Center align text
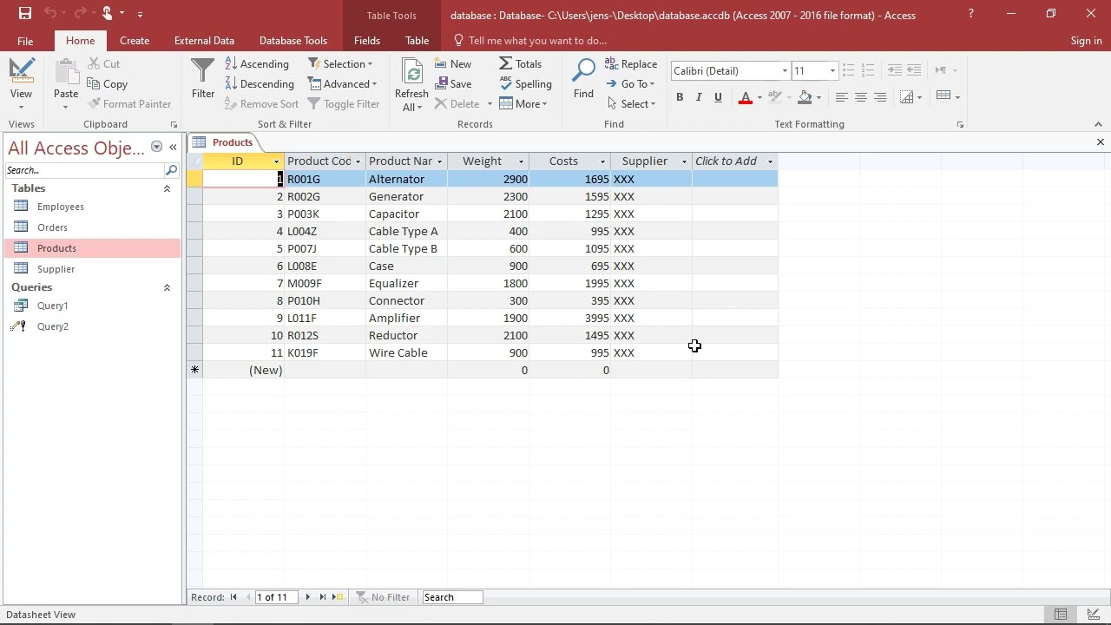 click(x=860, y=96)
